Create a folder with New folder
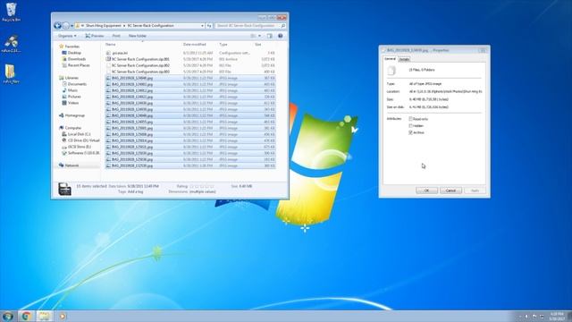This screenshot has height=322, width=572. (x=138, y=36)
